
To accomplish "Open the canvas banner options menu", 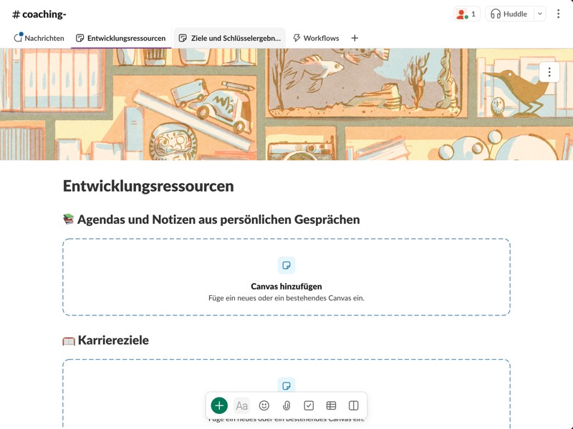I will (549, 72).
